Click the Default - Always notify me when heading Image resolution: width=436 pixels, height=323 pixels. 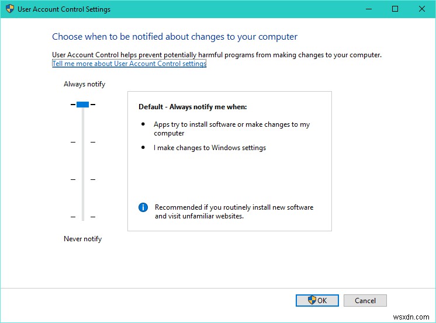(x=193, y=107)
